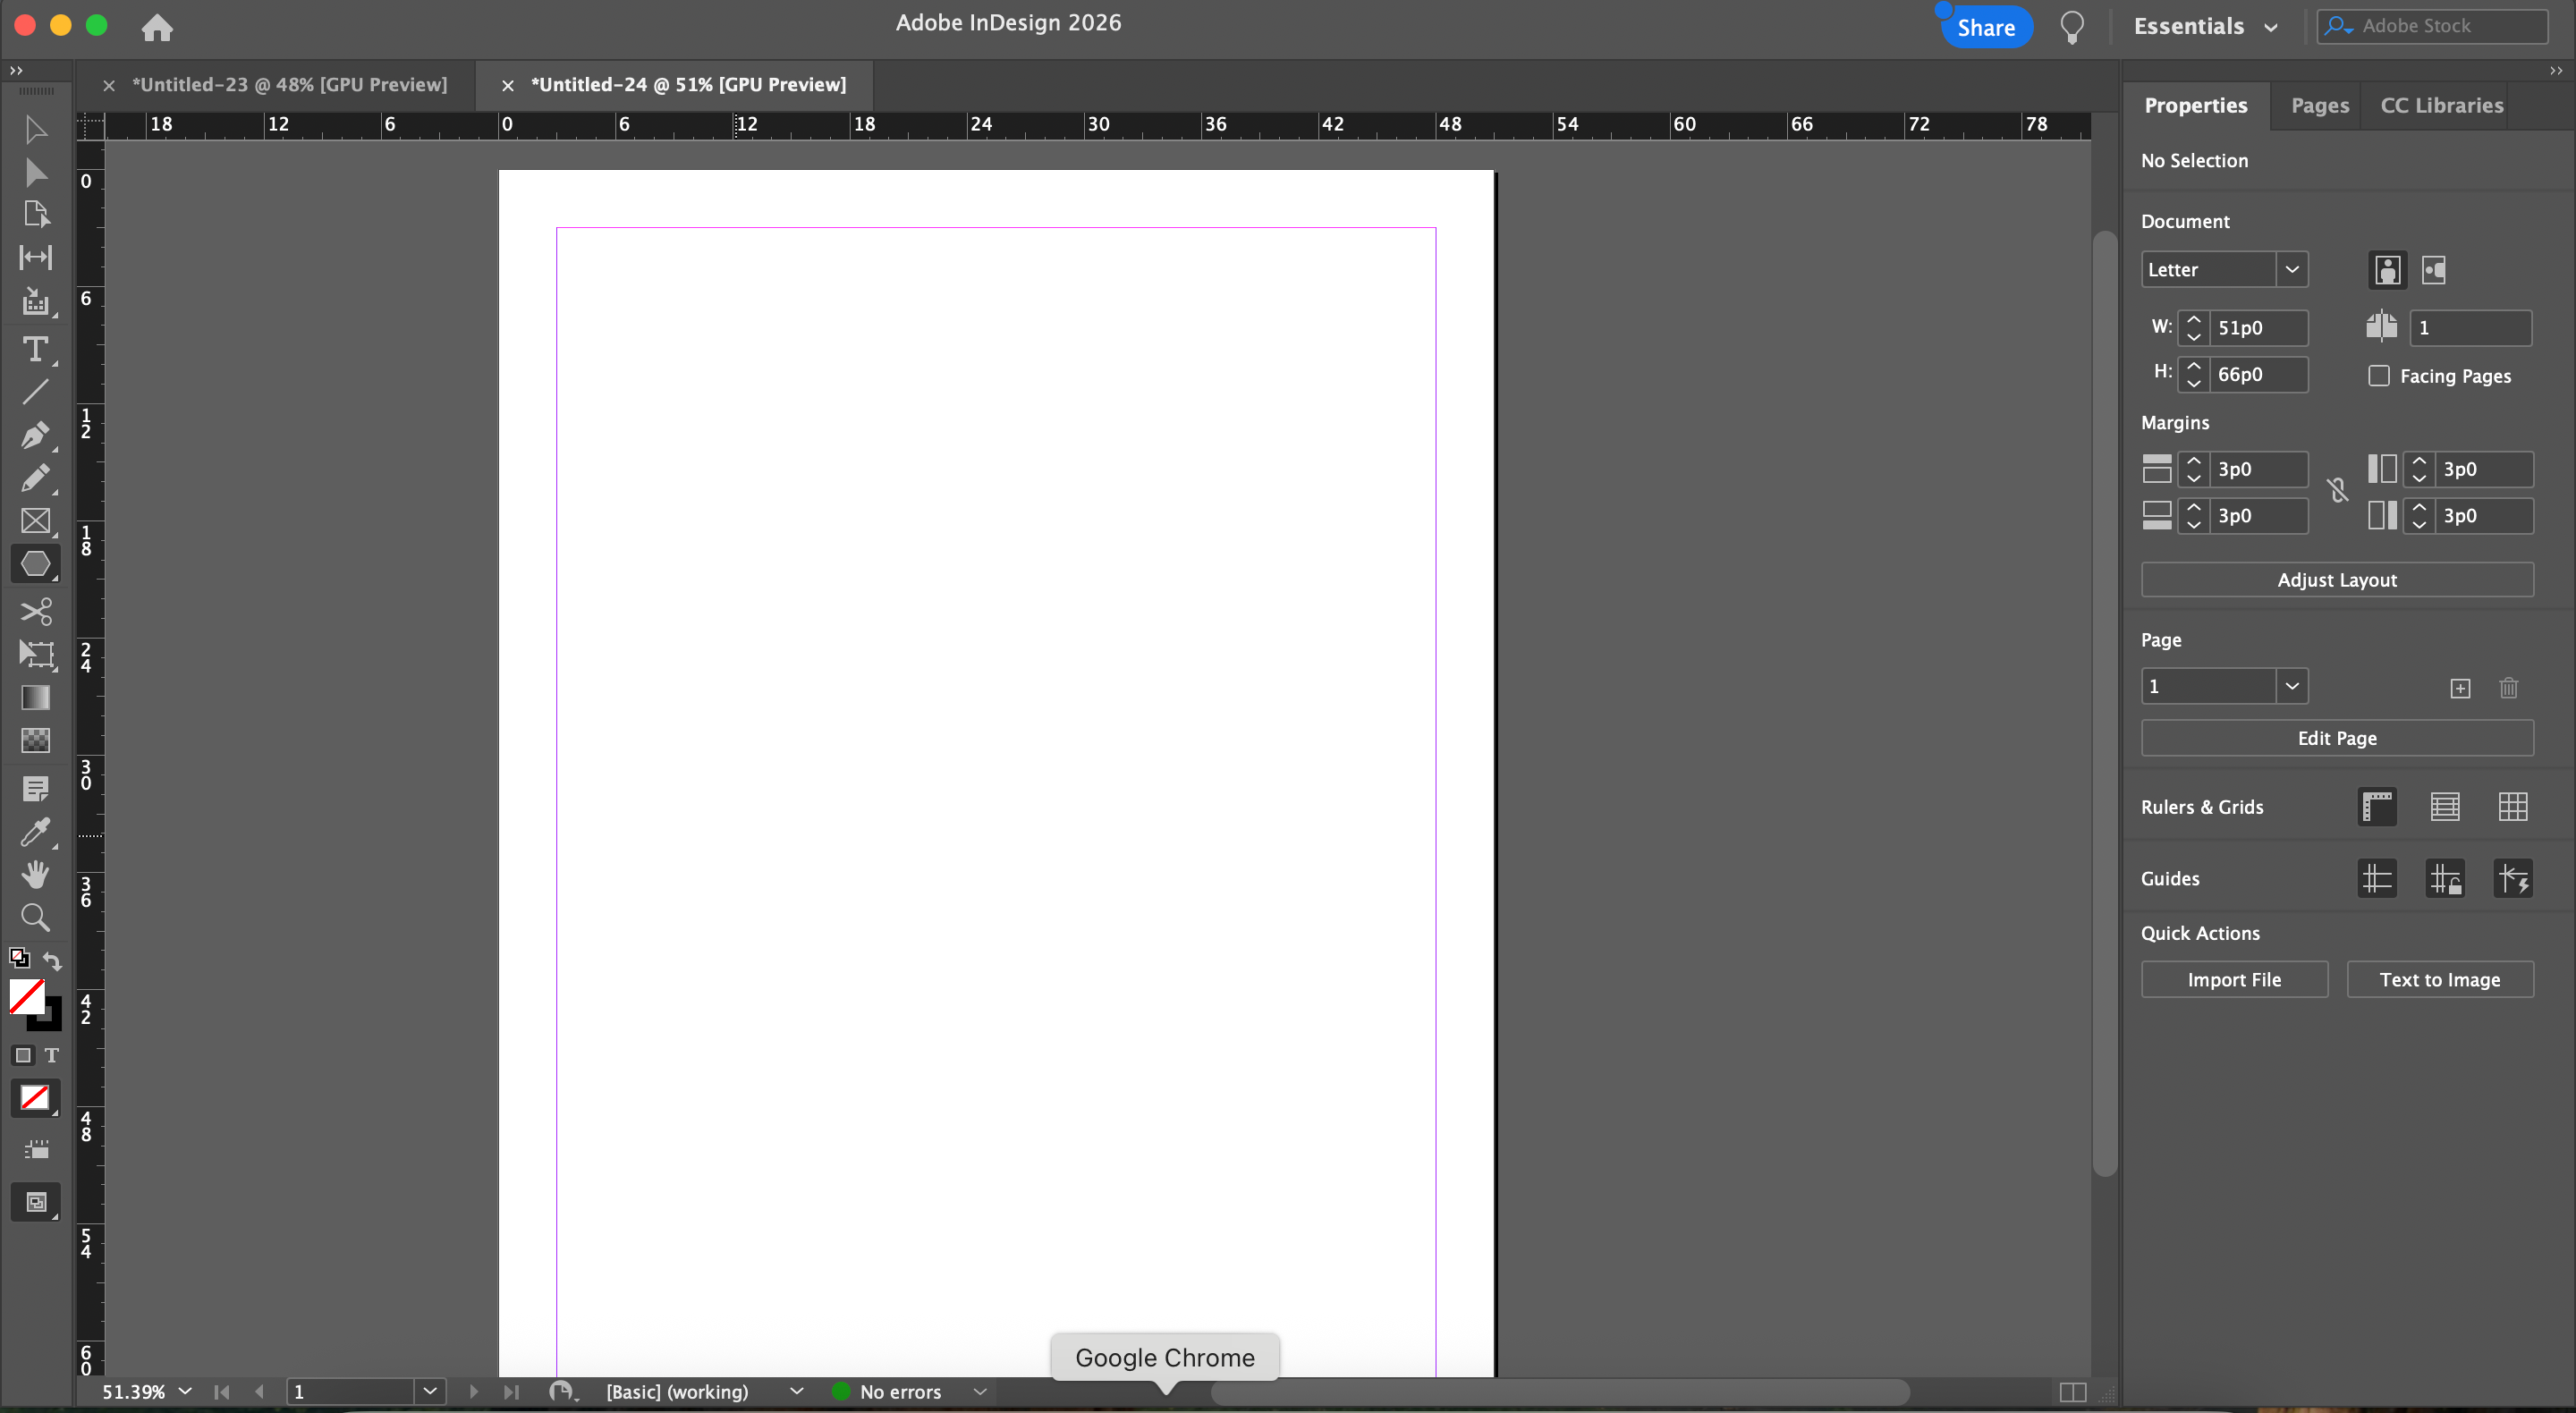Click the Fill color swatch
This screenshot has height=1413, width=2576.
point(26,995)
